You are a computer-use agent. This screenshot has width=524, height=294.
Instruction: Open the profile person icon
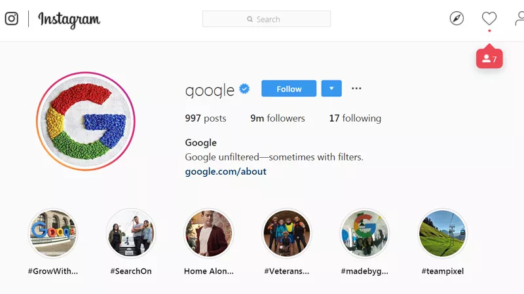(x=519, y=18)
